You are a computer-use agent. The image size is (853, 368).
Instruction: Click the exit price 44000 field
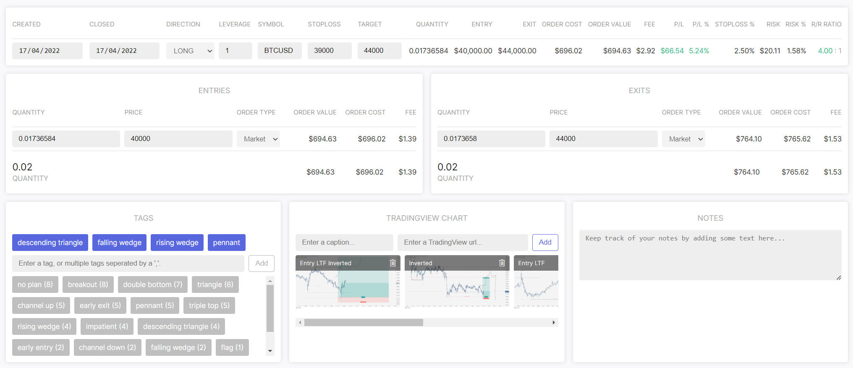604,139
